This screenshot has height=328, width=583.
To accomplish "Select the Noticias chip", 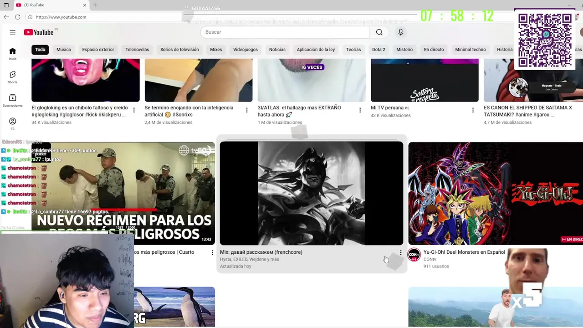I will click(277, 49).
